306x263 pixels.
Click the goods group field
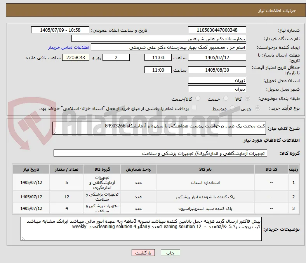tap(160, 153)
